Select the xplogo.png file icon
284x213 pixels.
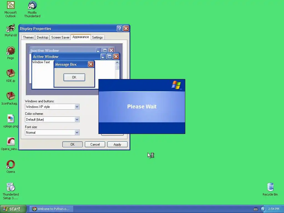tap(11, 121)
